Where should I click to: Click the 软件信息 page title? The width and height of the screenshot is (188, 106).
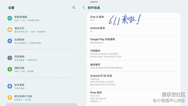(94, 8)
